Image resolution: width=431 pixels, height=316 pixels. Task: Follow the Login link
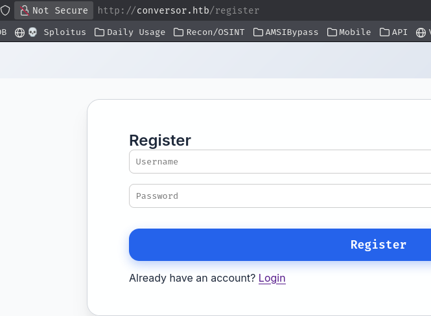click(272, 278)
